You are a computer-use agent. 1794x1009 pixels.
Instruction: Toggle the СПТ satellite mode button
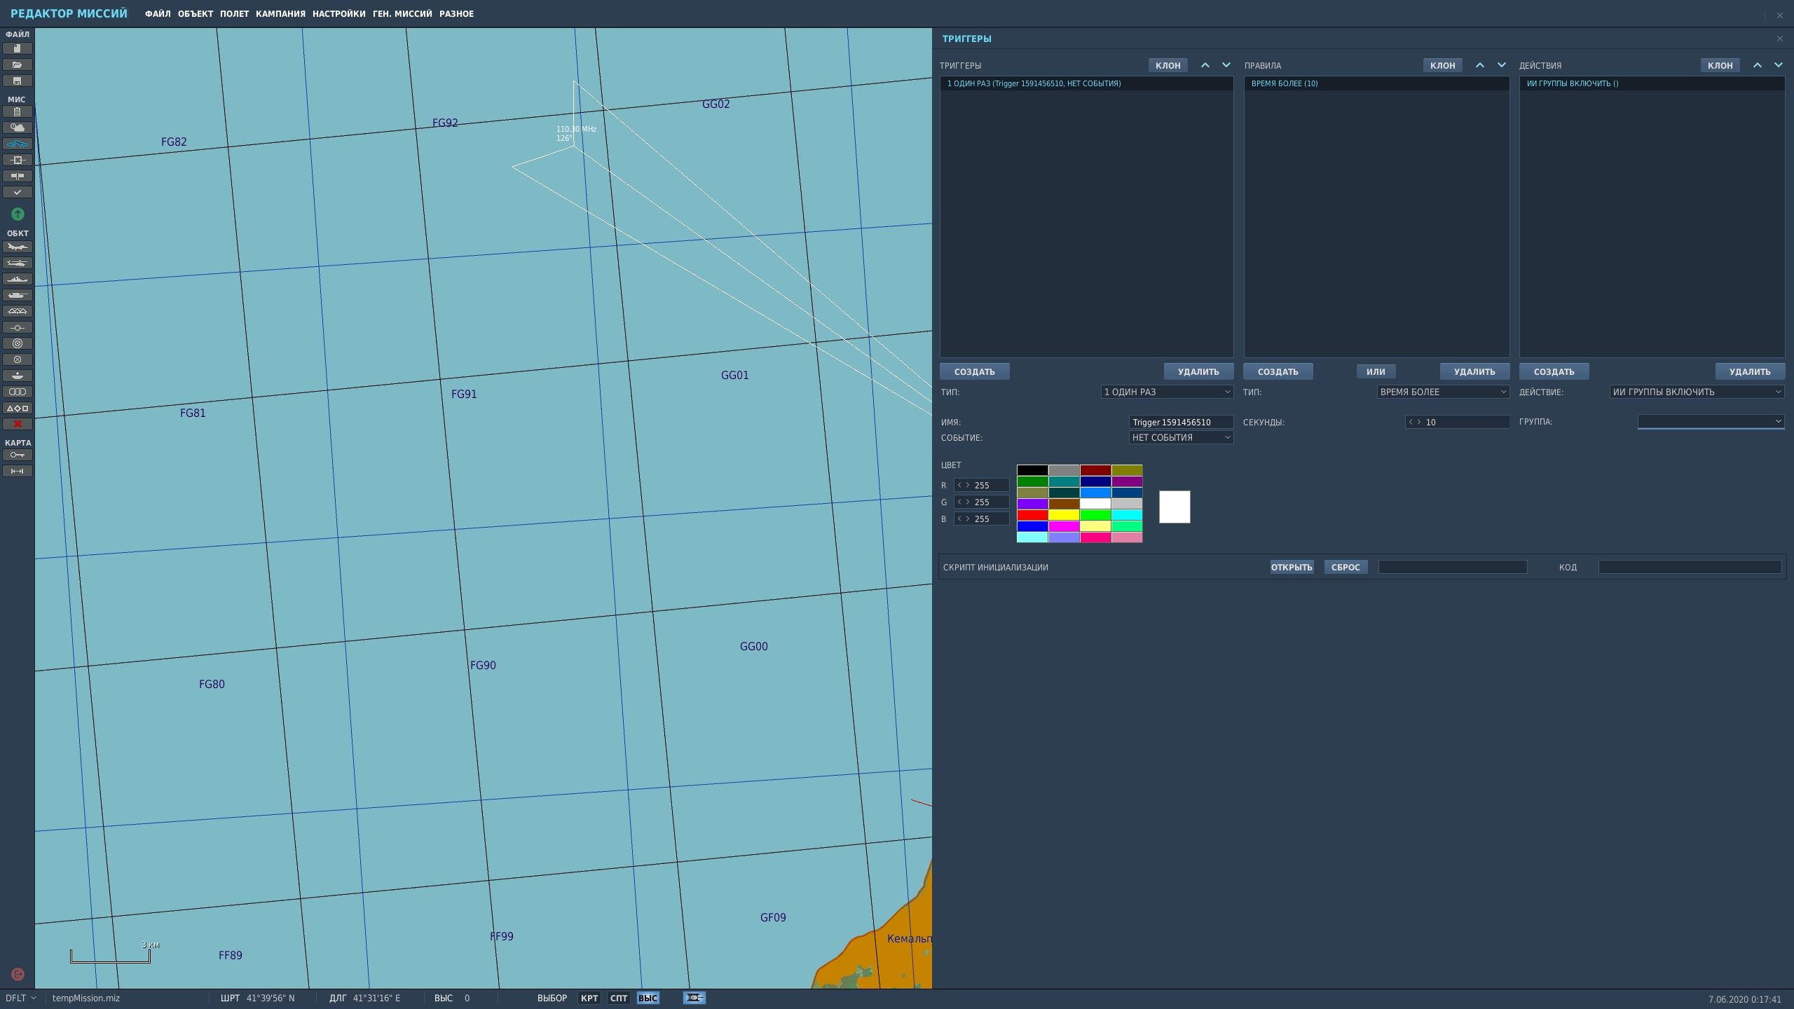[x=619, y=998]
